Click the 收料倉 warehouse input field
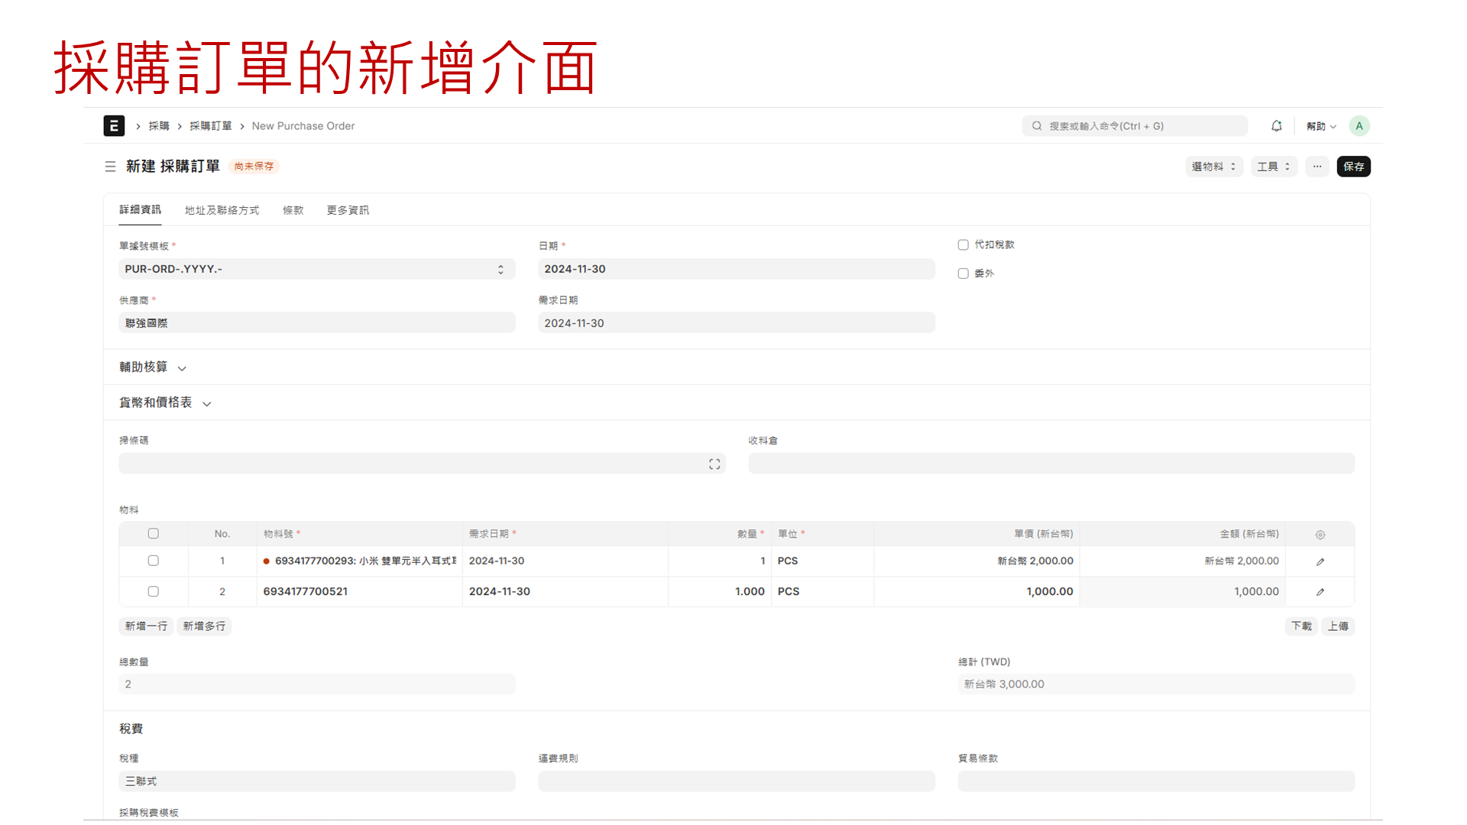Viewport: 1467px width, 825px height. point(1051,464)
